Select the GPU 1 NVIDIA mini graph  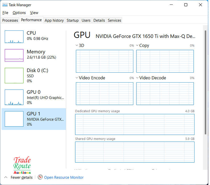pos(14,119)
